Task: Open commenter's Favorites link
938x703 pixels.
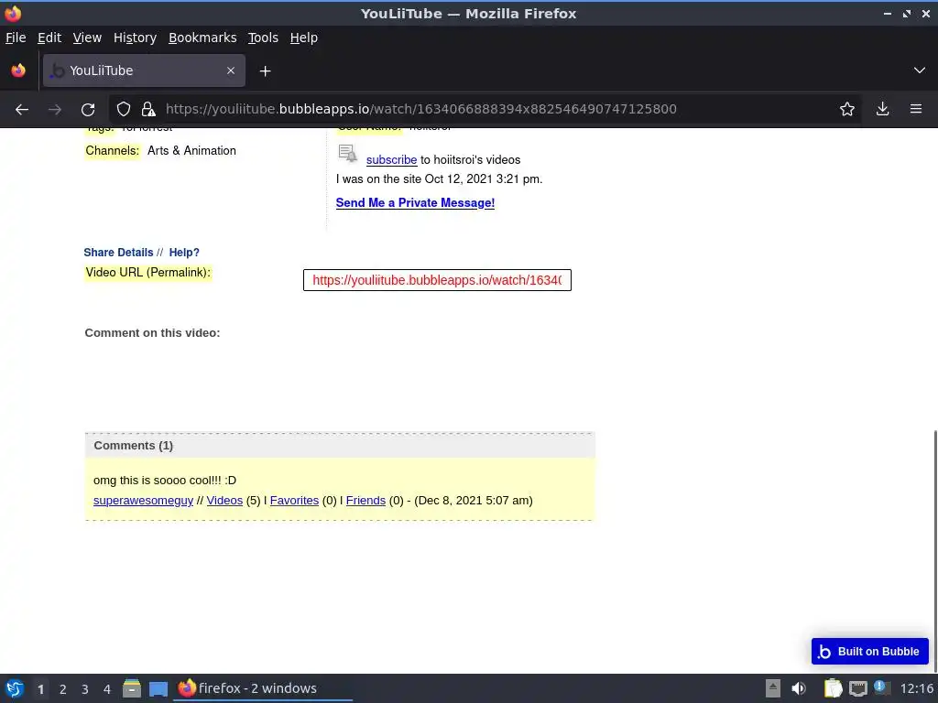Action: 294,501
